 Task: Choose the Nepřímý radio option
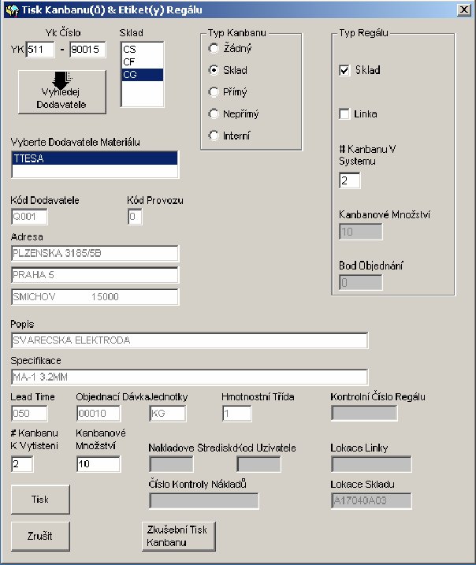234,113
